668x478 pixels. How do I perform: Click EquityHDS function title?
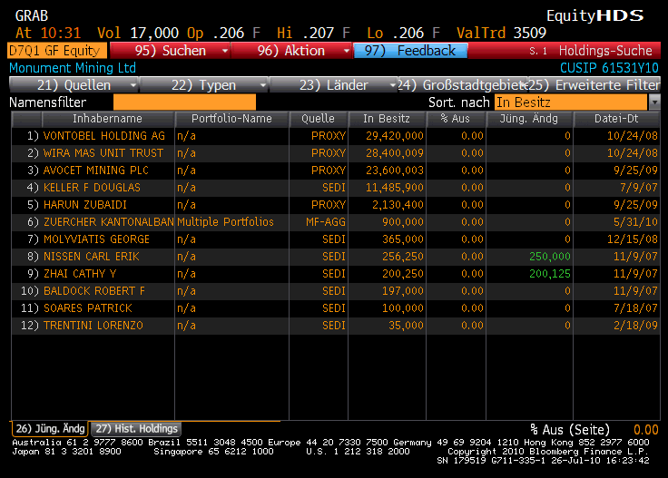(595, 16)
